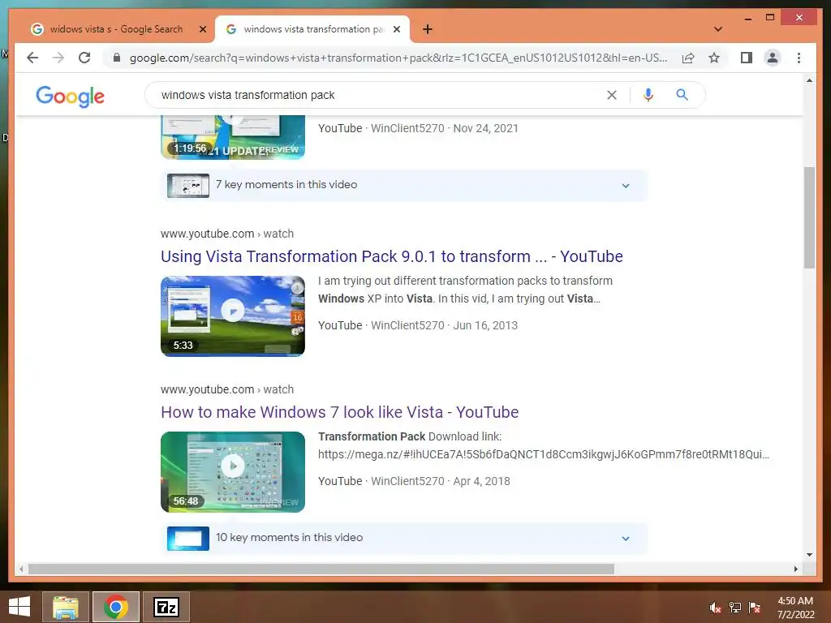This screenshot has width=831, height=623.
Task: Go back to the previous page
Action: (32, 58)
